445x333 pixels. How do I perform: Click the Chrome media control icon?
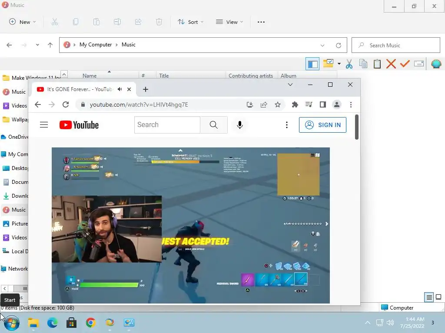[x=309, y=105]
